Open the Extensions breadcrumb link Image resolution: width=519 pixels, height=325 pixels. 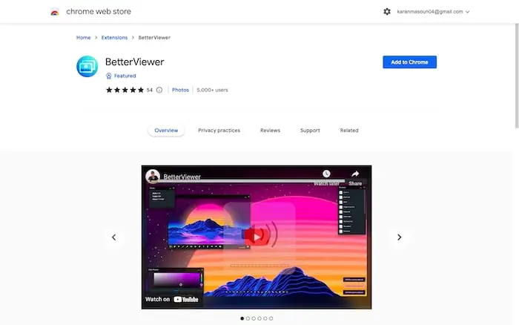pyautogui.click(x=114, y=37)
